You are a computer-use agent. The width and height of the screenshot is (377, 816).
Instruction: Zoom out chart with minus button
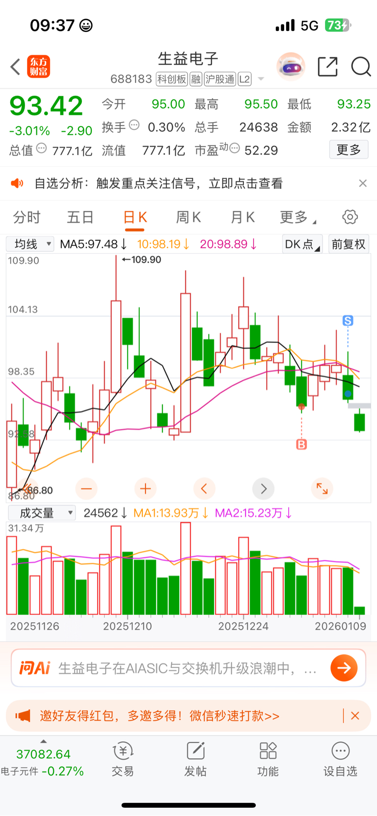tap(86, 489)
